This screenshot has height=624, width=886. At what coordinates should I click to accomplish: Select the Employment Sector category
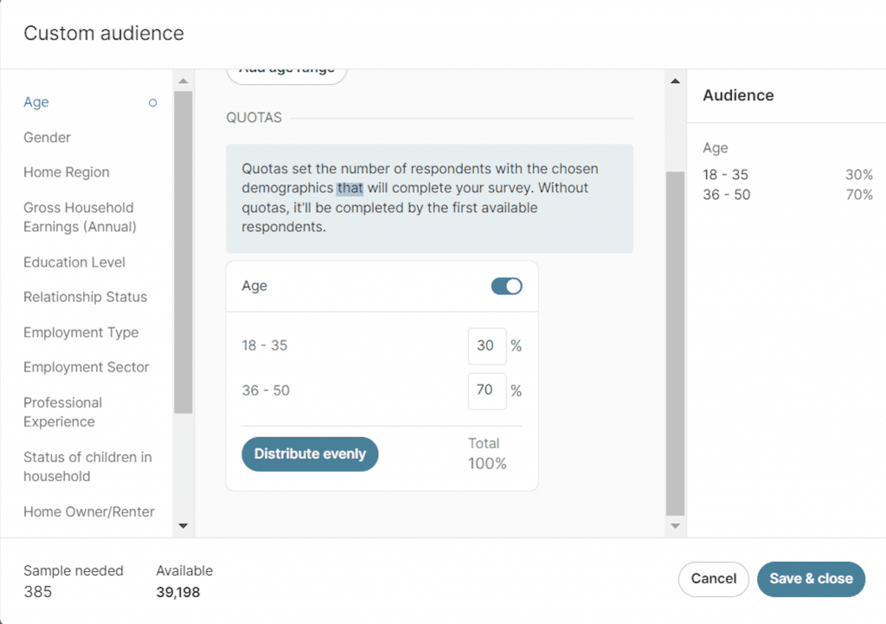(86, 367)
